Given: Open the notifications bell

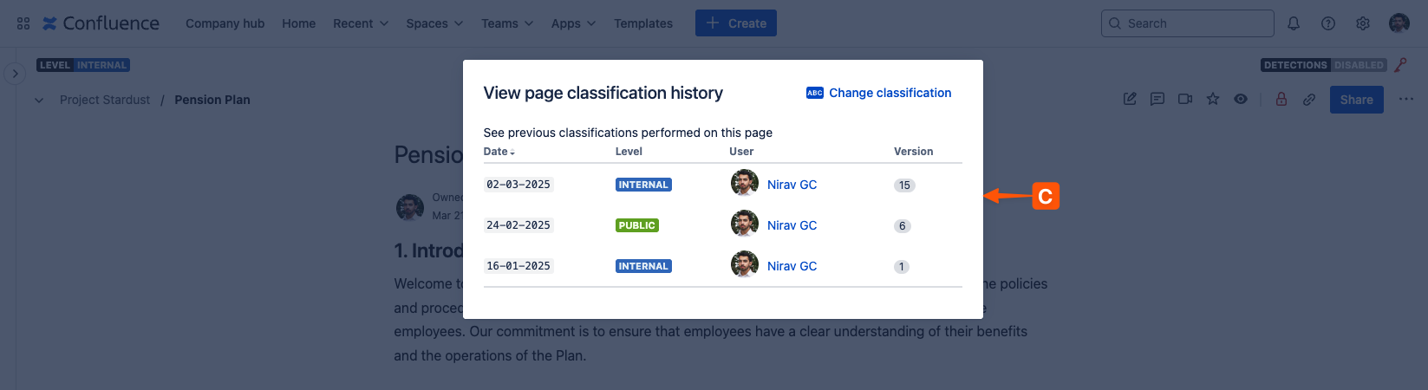Looking at the screenshot, I should 1294,23.
